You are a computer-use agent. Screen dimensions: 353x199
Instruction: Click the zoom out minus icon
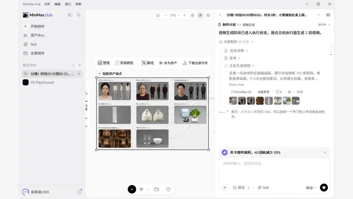(166, 15)
